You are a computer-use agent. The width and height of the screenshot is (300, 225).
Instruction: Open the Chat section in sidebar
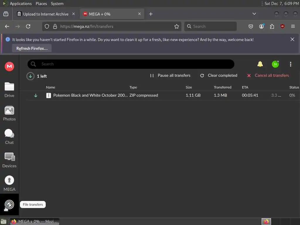click(x=9, y=137)
